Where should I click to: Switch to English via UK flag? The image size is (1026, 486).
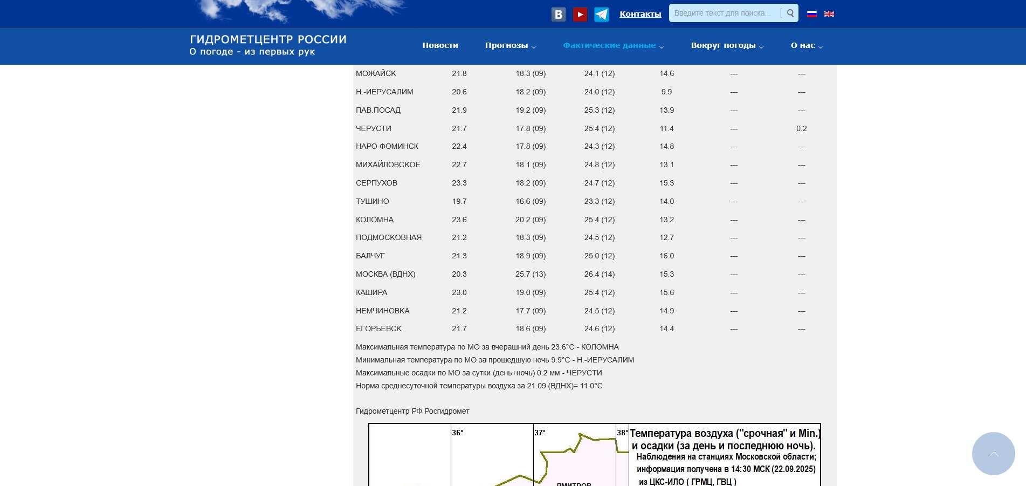(x=829, y=14)
